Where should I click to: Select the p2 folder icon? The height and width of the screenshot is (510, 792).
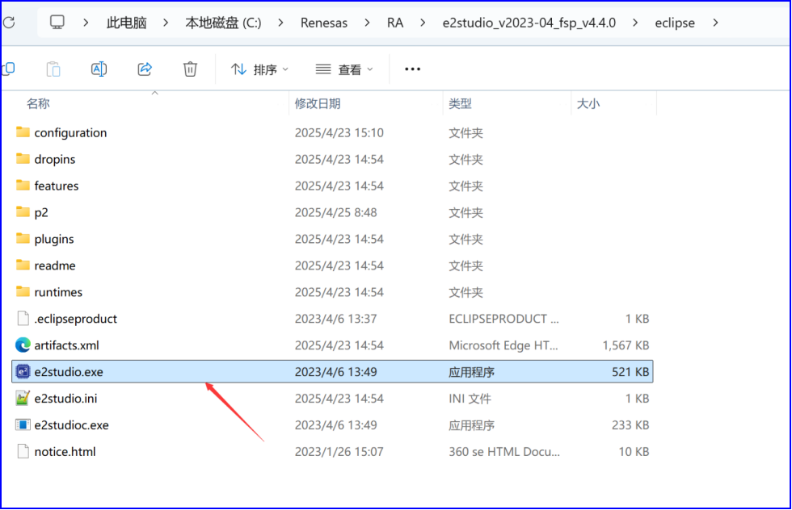tap(23, 212)
